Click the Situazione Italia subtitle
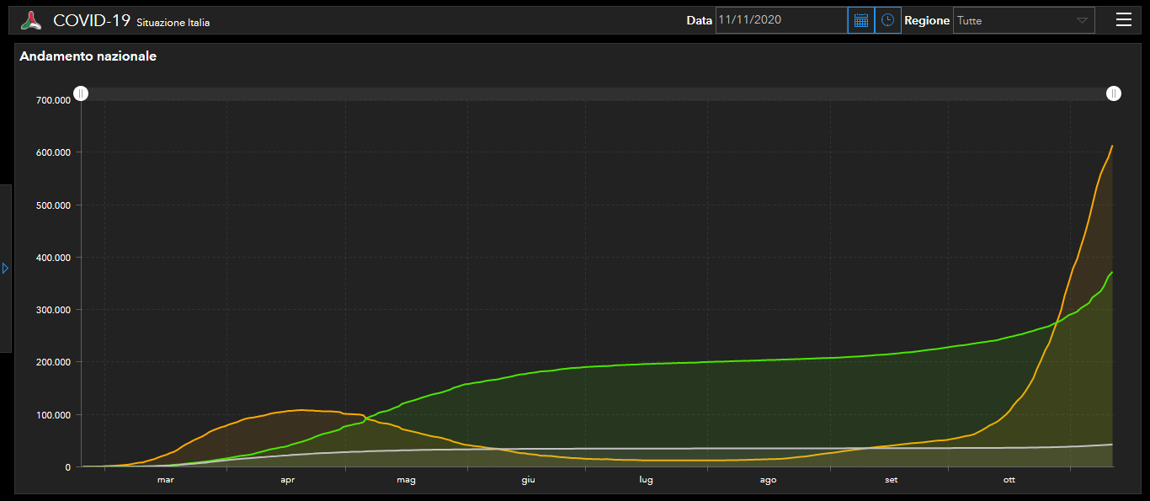The height and width of the screenshot is (501, 1150). coord(173,23)
